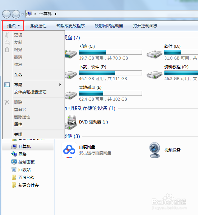Click the 回收站 recycle bin icon

tap(14, 170)
